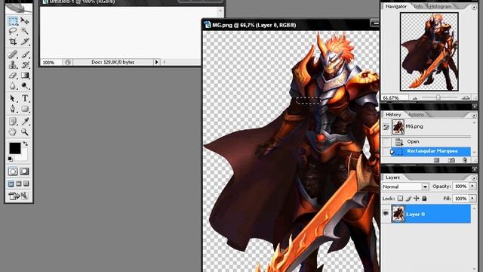Select the History tab
Screen dimensions: 483x272
coord(393,114)
